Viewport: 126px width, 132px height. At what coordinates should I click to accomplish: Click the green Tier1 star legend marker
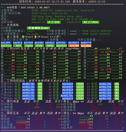click(23, 37)
